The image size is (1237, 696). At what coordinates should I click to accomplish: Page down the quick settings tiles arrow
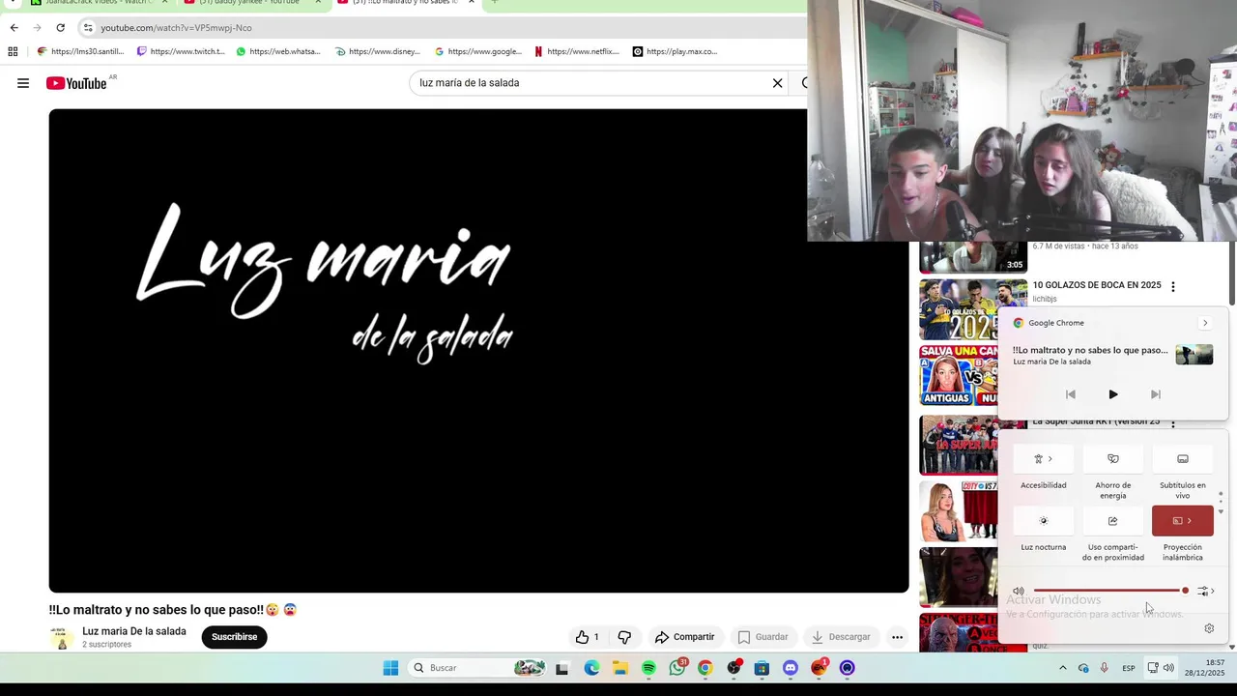1221,511
